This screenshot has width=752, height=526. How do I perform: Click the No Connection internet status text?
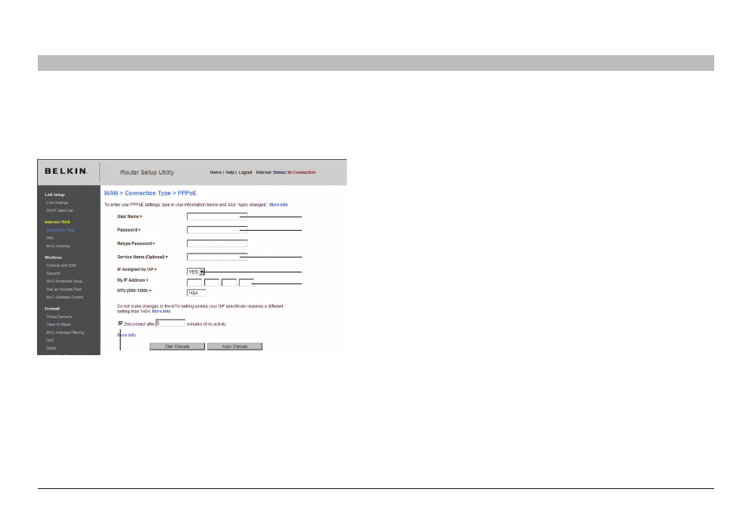coord(301,172)
